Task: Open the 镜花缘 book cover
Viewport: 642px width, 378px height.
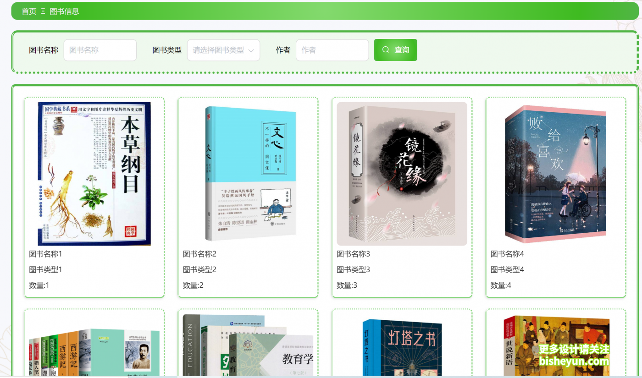Action: coord(402,174)
